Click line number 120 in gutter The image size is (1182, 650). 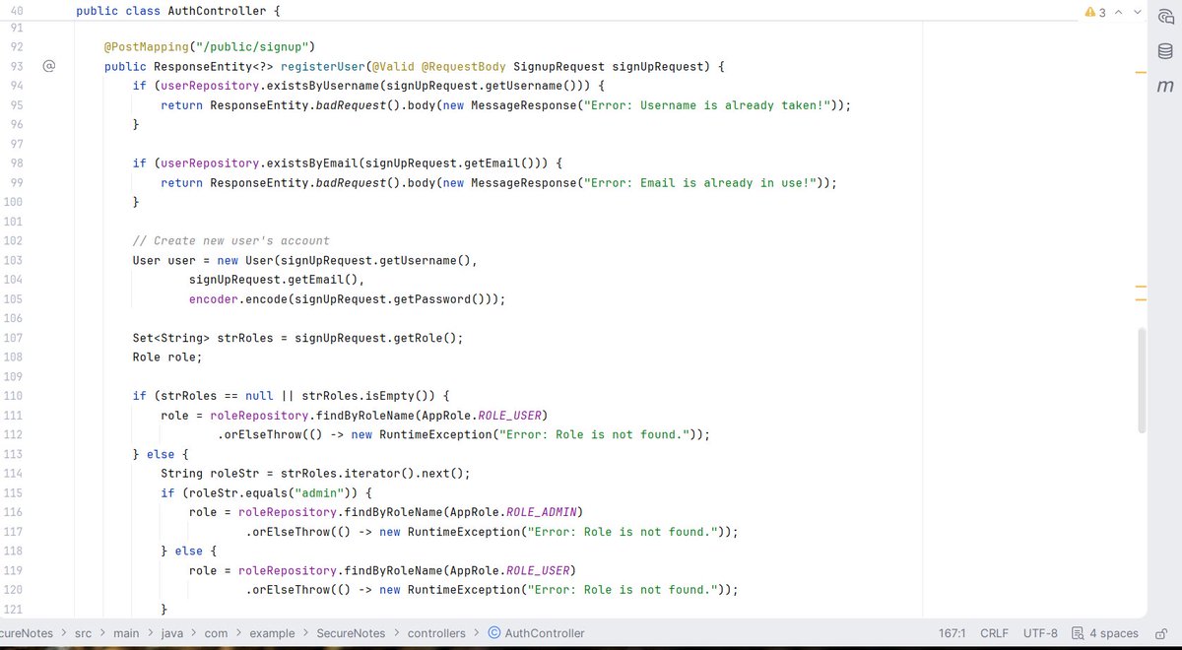point(13,590)
